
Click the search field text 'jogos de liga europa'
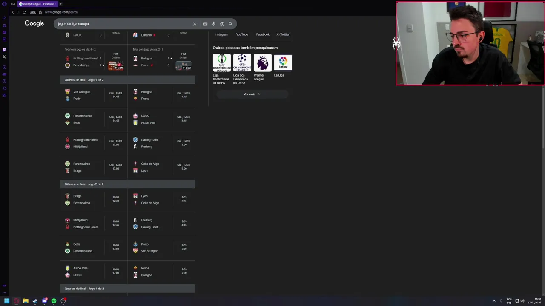pos(73,24)
